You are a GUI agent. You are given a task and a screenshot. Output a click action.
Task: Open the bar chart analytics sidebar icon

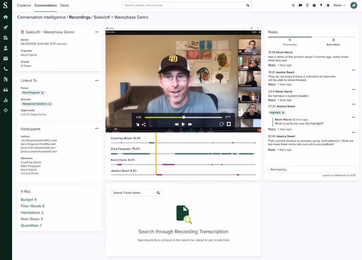pos(6,100)
